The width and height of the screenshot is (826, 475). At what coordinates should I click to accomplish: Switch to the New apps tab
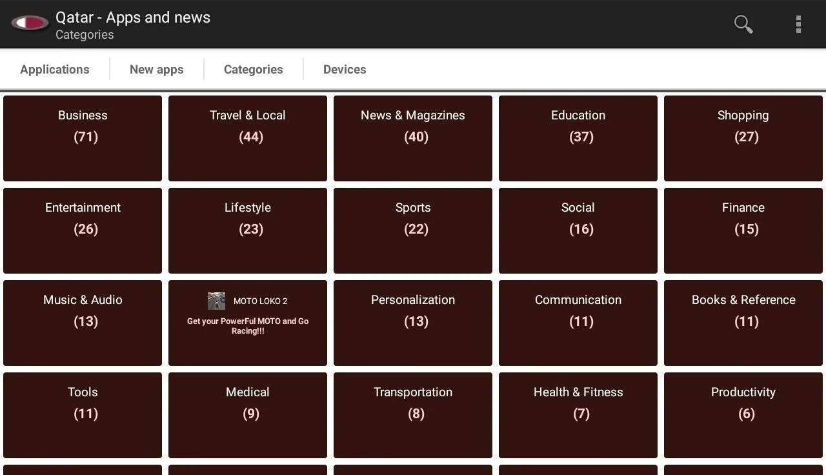157,69
